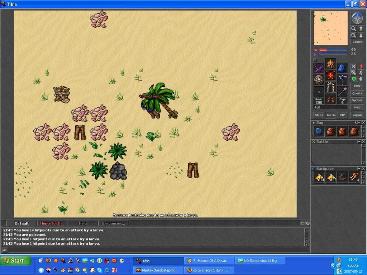The height and width of the screenshot is (275, 367).
Task: Switch to the Default chat tab
Action: [22, 223]
